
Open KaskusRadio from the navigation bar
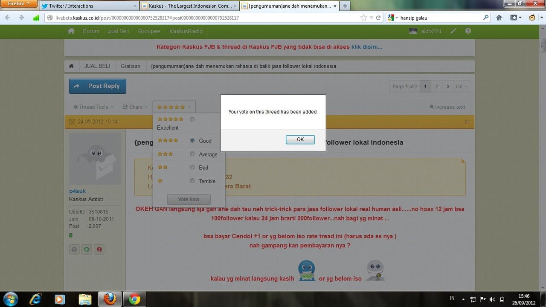pos(186,31)
